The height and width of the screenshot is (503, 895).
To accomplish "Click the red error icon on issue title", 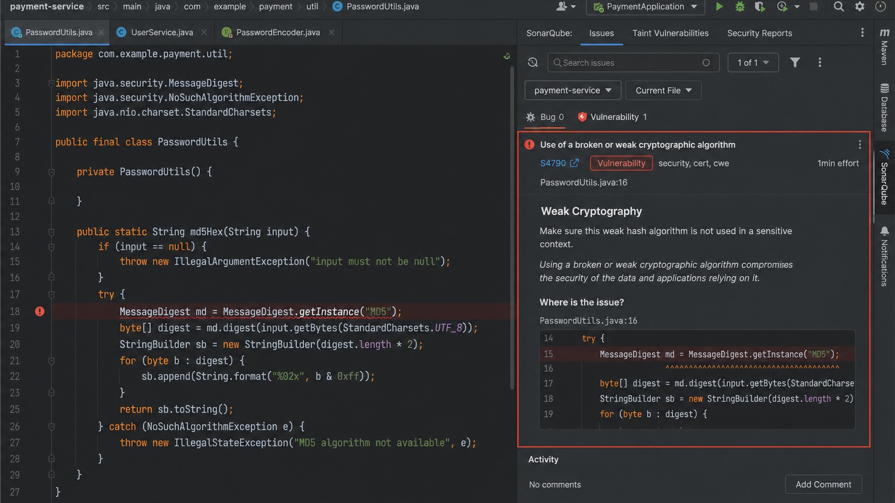I will [529, 144].
